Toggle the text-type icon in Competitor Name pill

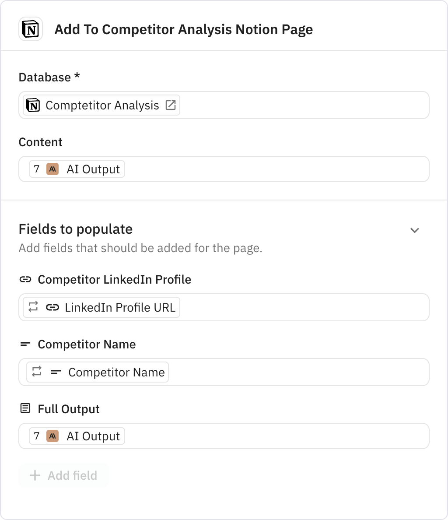55,372
